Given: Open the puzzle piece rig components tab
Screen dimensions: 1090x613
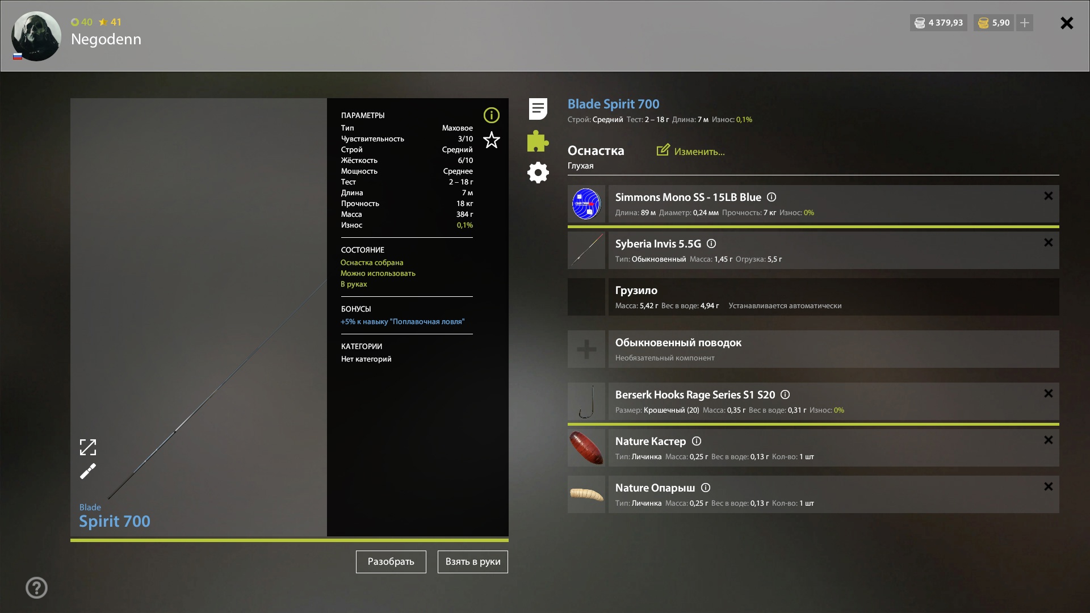Looking at the screenshot, I should coord(538,141).
